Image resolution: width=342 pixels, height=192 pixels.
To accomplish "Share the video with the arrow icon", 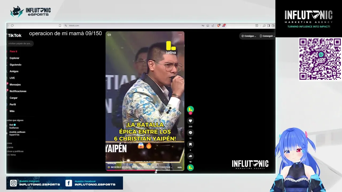I will coord(190,156).
